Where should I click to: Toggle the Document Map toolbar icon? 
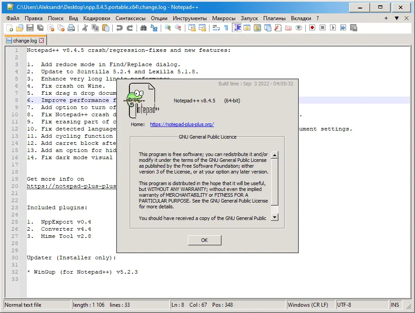(257, 28)
